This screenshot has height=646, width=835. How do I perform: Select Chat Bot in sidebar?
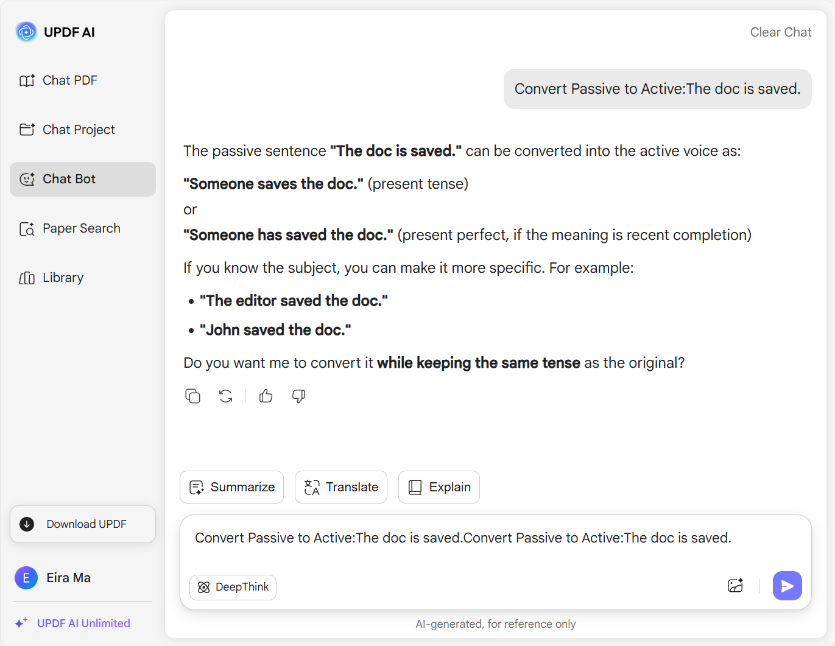83,179
